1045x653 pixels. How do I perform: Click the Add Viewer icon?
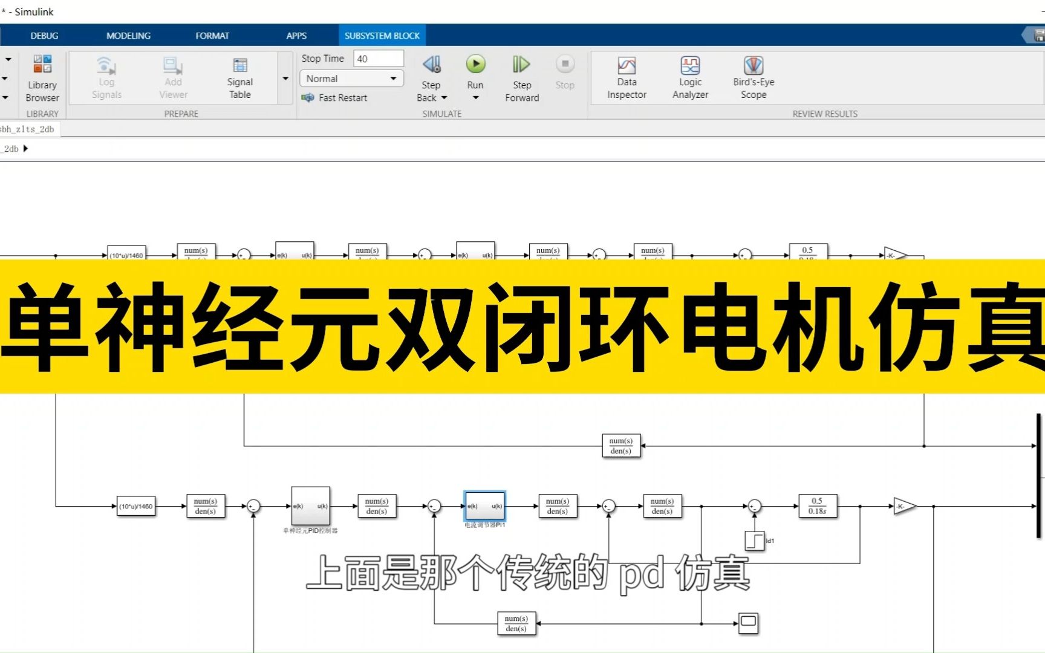click(x=172, y=77)
